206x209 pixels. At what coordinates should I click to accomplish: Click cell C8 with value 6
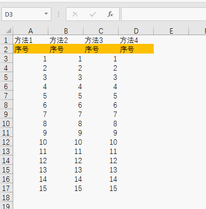101,105
